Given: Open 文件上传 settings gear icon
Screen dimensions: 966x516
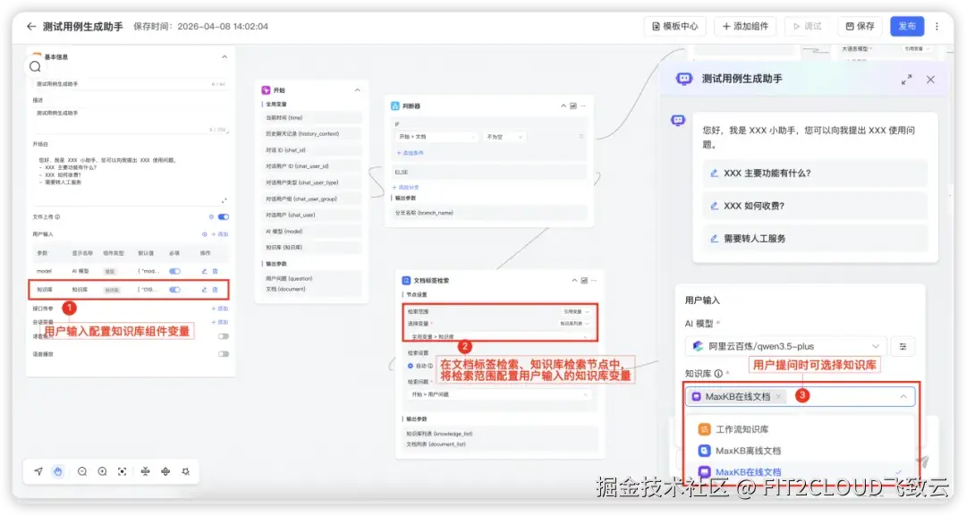Looking at the screenshot, I should [211, 216].
